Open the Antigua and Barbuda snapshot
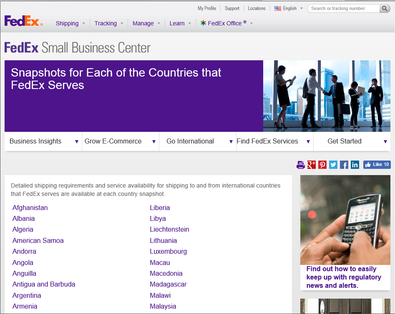 point(44,284)
